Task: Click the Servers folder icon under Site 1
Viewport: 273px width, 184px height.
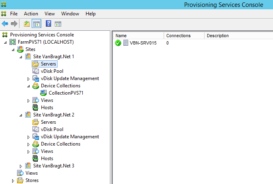Action: pyautogui.click(x=36, y=64)
